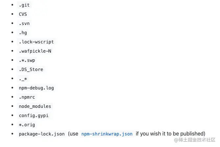Click the 稀土掘金技术社区 watermark
The height and width of the screenshot is (147, 220).
point(197,140)
